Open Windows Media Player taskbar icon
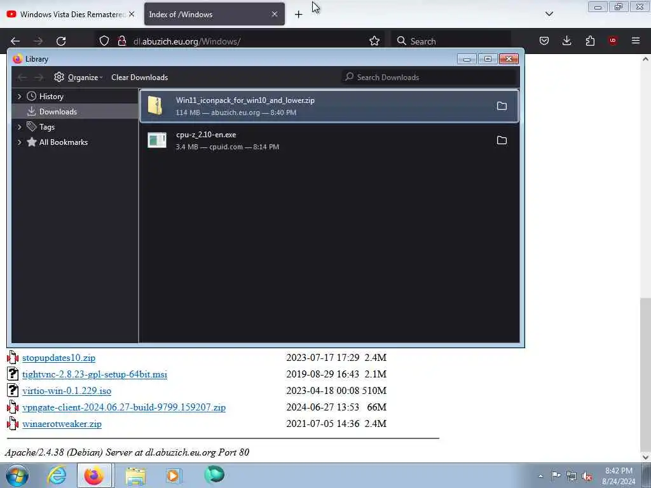This screenshot has width=651, height=488. 174,476
